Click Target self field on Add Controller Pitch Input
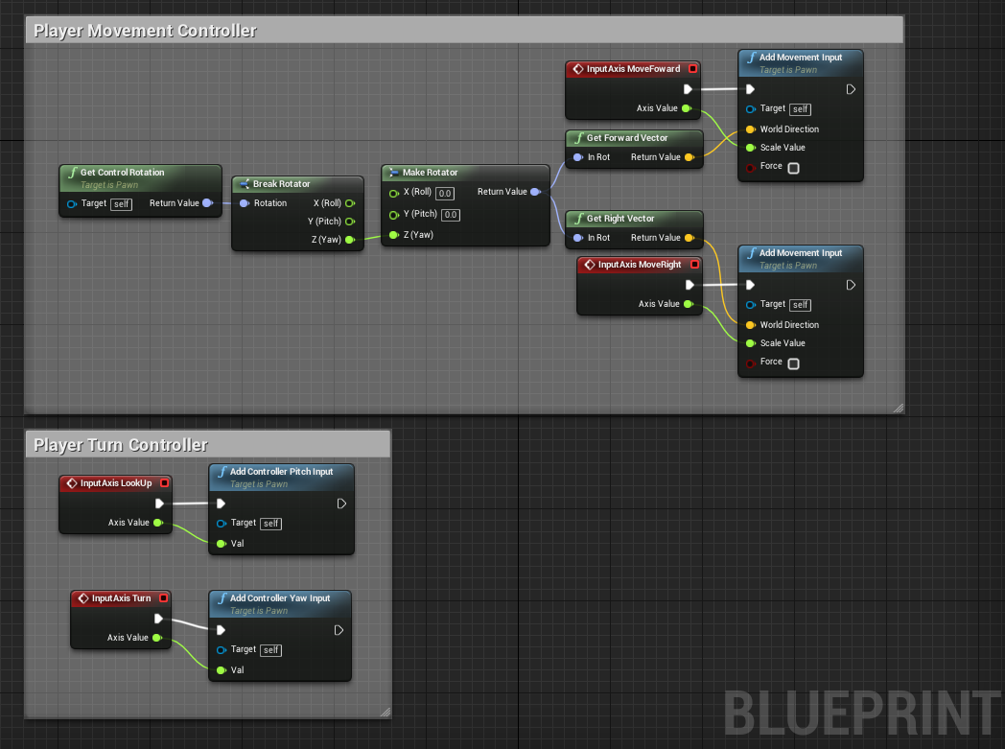This screenshot has width=1005, height=749. [271, 524]
